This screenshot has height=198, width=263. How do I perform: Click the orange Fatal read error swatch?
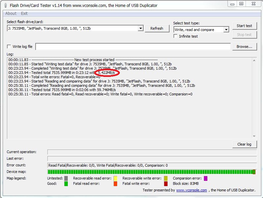116,184
